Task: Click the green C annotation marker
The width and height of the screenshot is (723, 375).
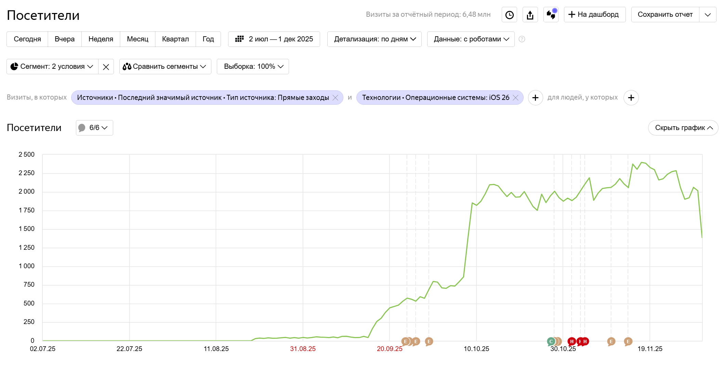Action: click(551, 341)
